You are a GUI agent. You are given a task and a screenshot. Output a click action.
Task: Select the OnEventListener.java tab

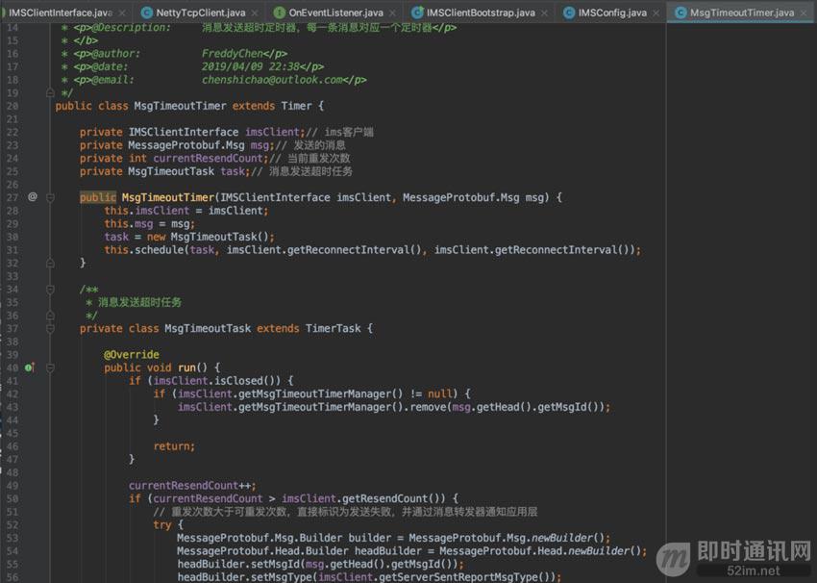pos(335,13)
